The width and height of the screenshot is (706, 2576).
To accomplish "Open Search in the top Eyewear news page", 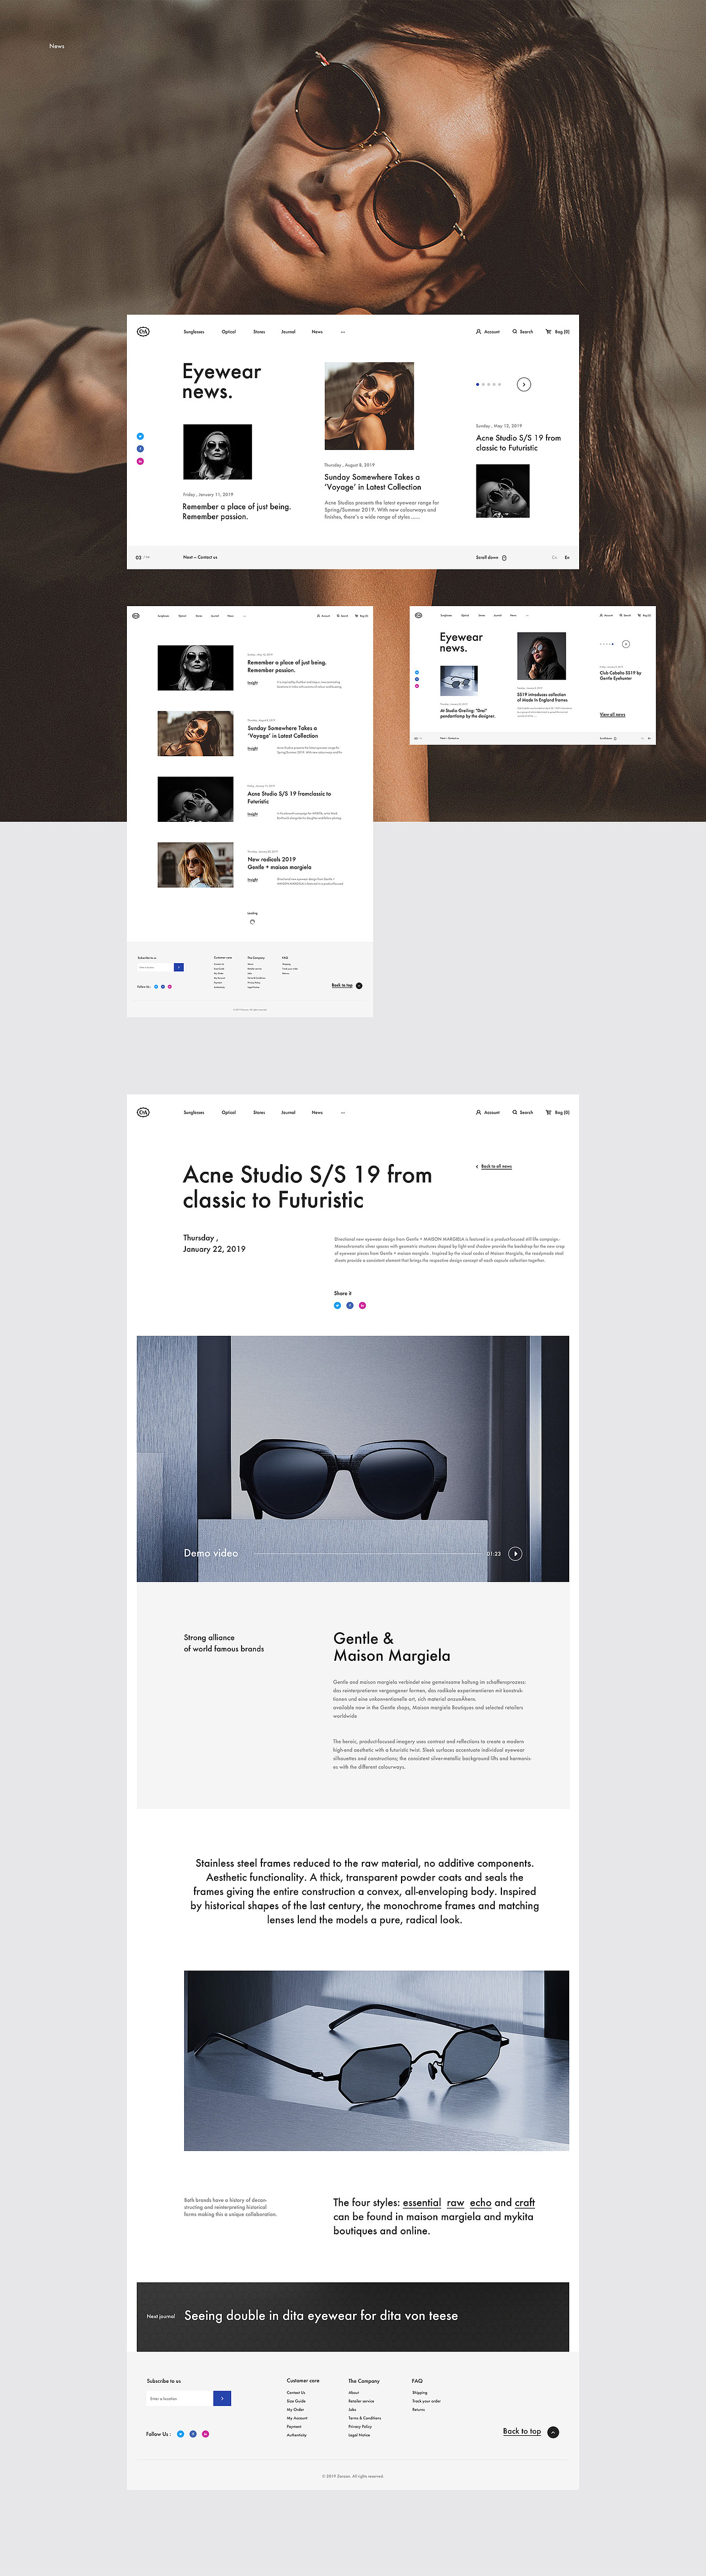I will tap(523, 331).
